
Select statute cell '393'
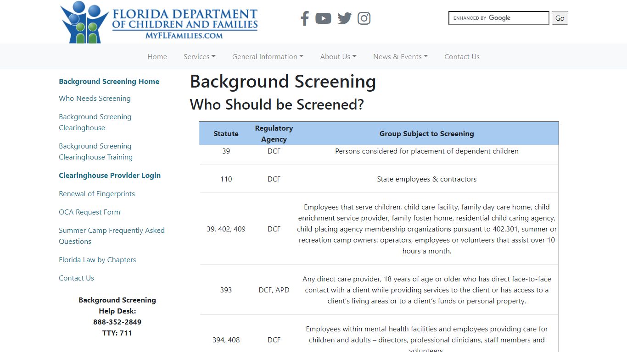point(226,290)
